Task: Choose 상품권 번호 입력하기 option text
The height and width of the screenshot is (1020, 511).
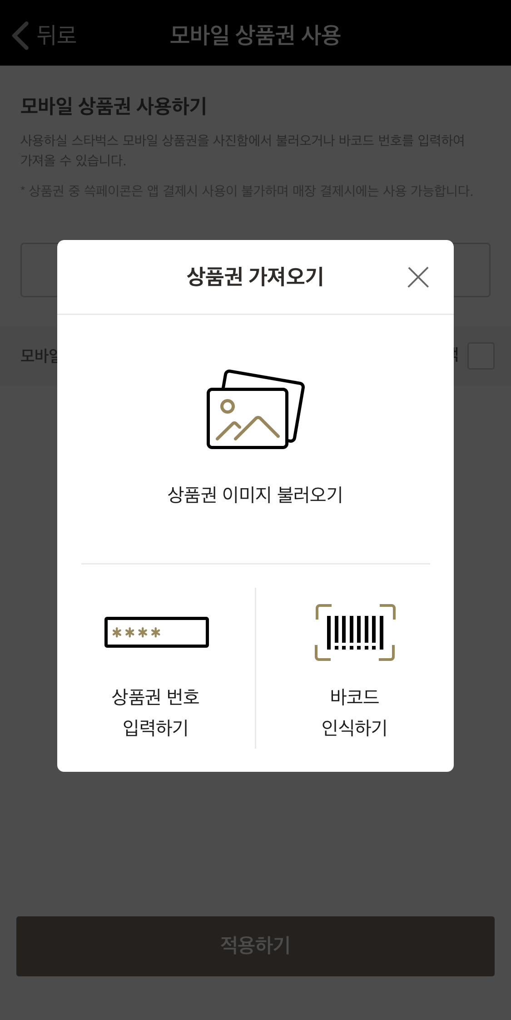Action: 156,712
